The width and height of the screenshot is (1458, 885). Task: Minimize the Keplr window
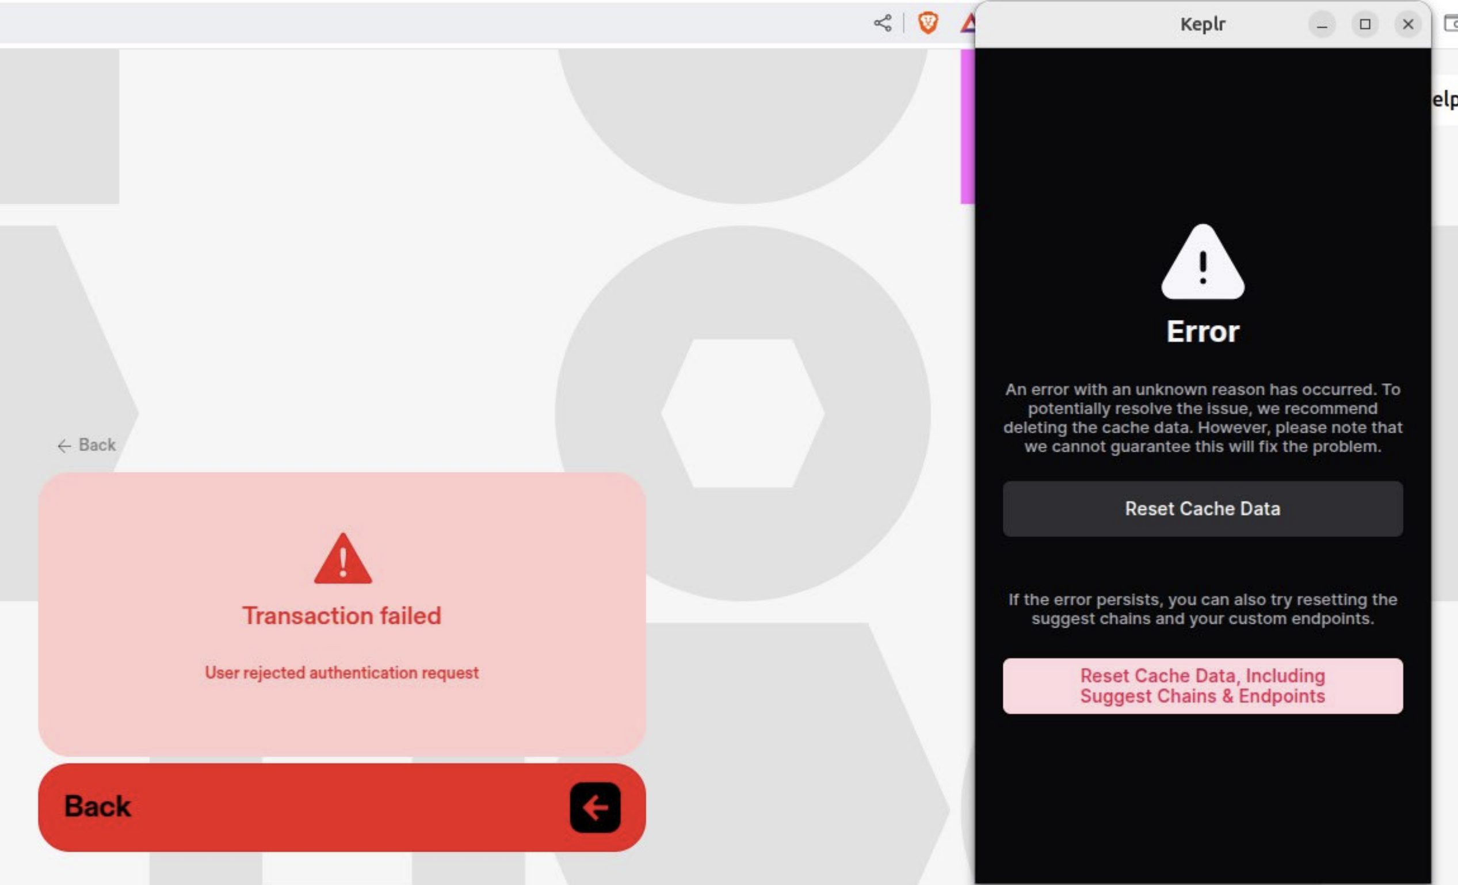(x=1322, y=24)
